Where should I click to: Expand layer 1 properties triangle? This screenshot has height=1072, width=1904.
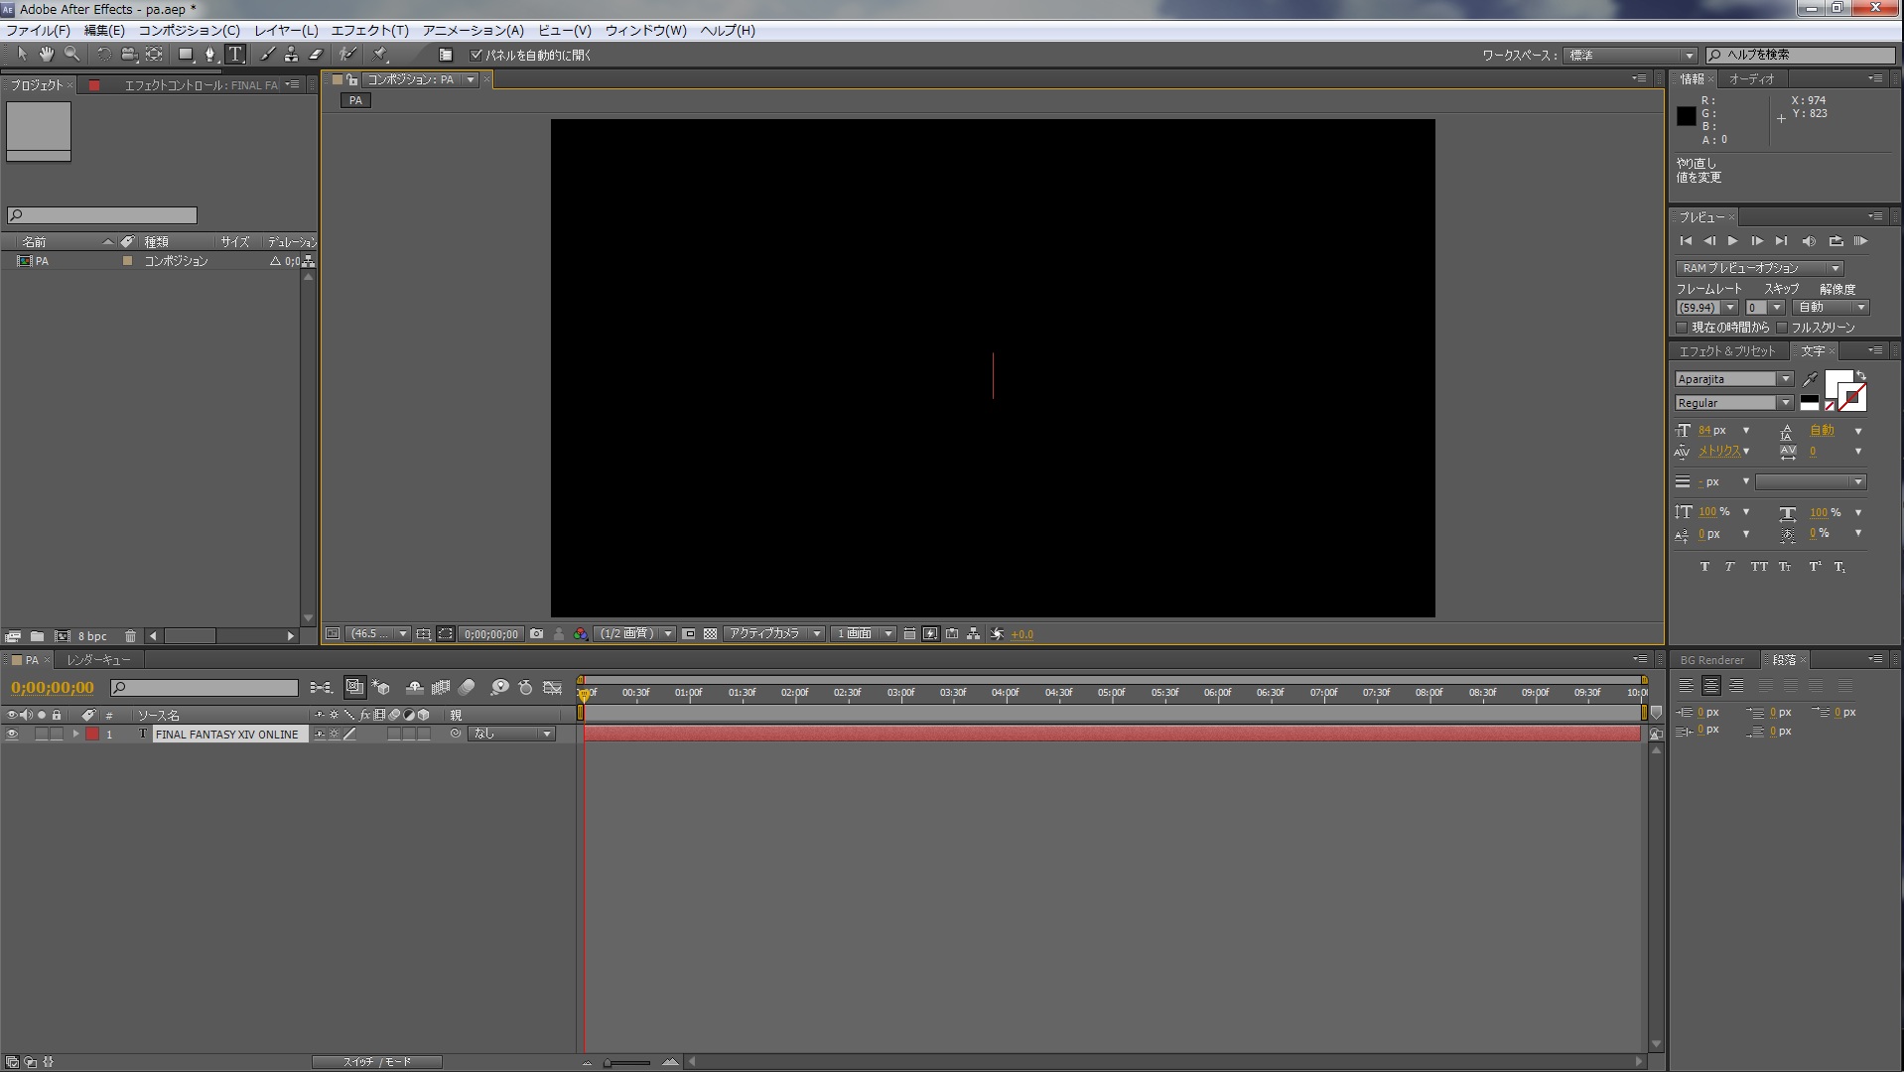[x=75, y=735]
